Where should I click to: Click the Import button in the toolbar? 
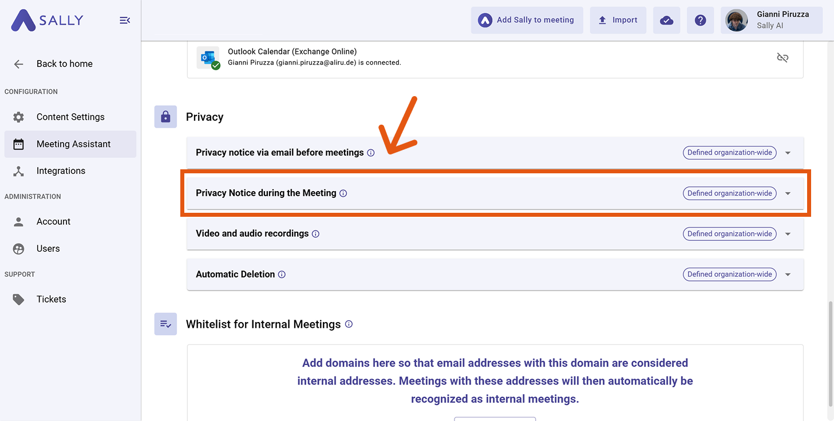(x=618, y=20)
